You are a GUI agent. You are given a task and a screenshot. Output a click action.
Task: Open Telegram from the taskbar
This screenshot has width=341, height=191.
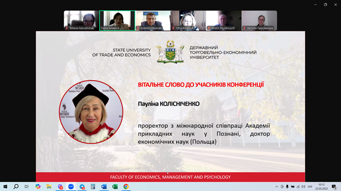pyautogui.click(x=82, y=187)
